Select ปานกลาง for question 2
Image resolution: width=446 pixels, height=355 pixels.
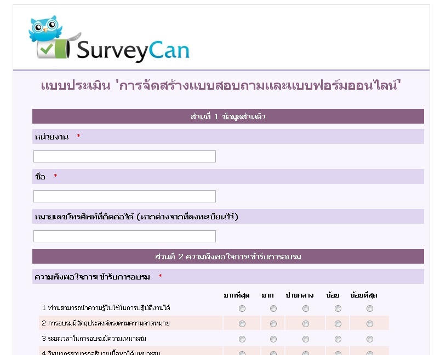[306, 324]
